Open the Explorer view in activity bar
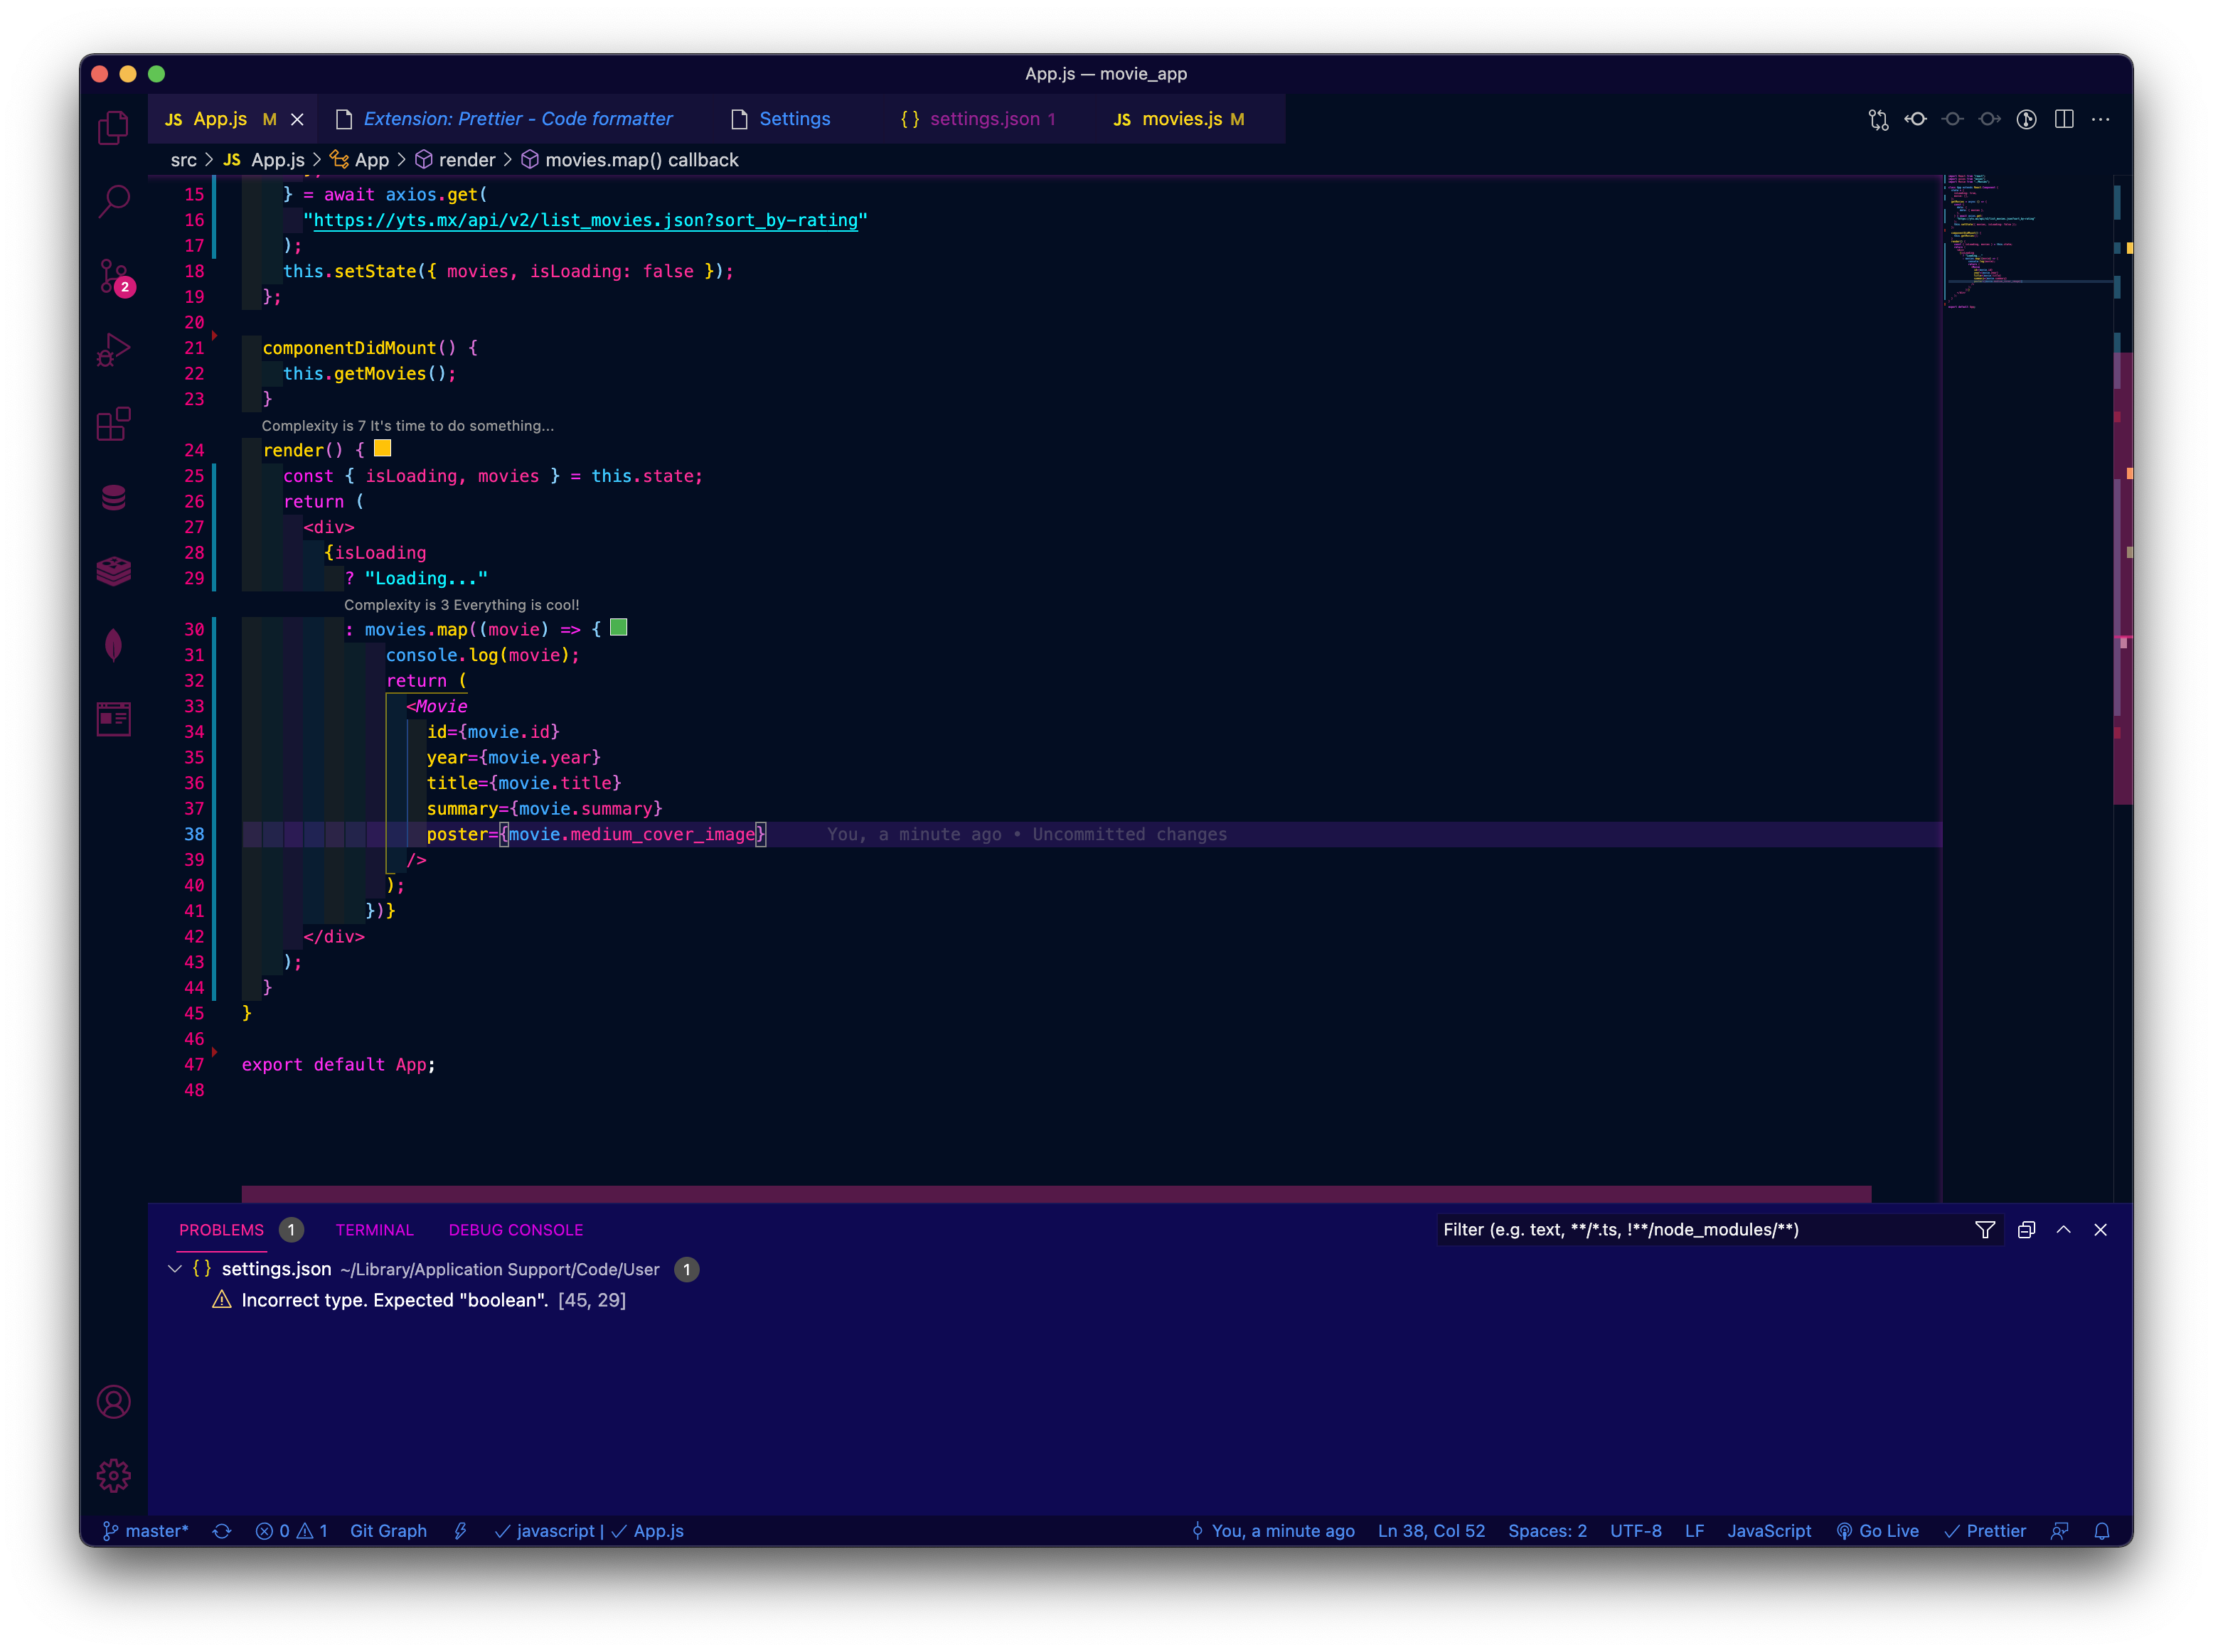Image resolution: width=2213 pixels, height=1652 pixels. tap(113, 128)
